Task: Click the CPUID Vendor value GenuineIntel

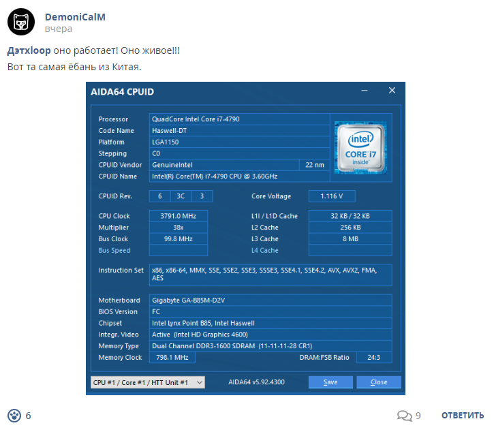Action: 224,165
